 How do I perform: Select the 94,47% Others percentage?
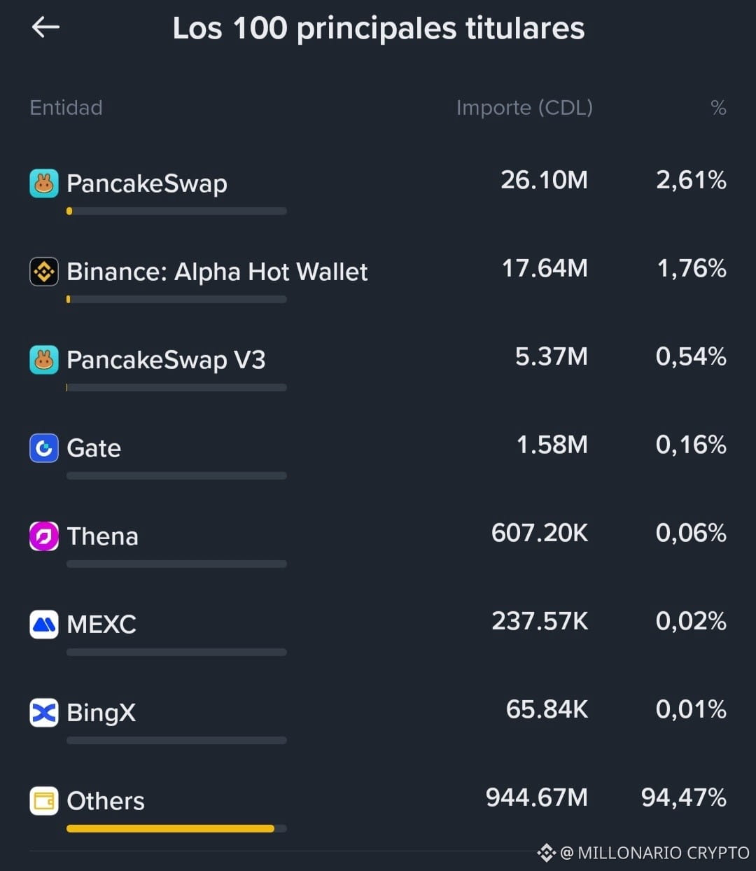[684, 797]
